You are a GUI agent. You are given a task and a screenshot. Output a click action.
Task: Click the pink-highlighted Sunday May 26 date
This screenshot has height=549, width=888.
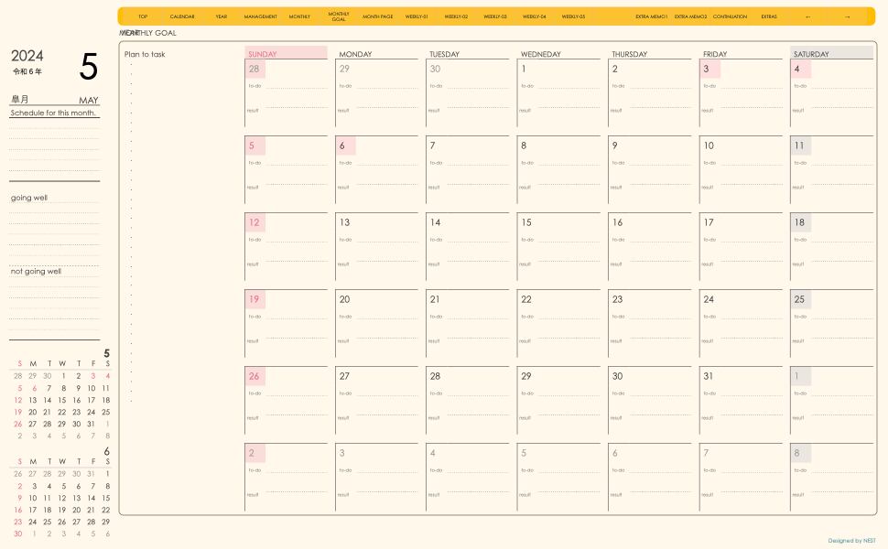pyautogui.click(x=254, y=376)
